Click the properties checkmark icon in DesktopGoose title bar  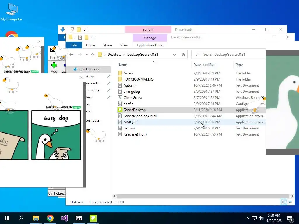(80, 37)
